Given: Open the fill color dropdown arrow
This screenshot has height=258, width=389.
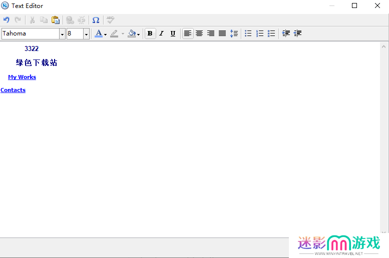Looking at the screenshot, I should pyautogui.click(x=139, y=34).
